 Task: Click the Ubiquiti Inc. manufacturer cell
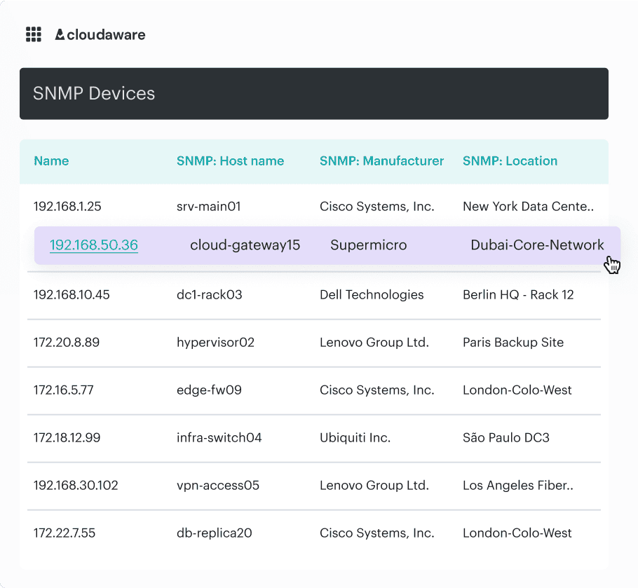point(355,438)
